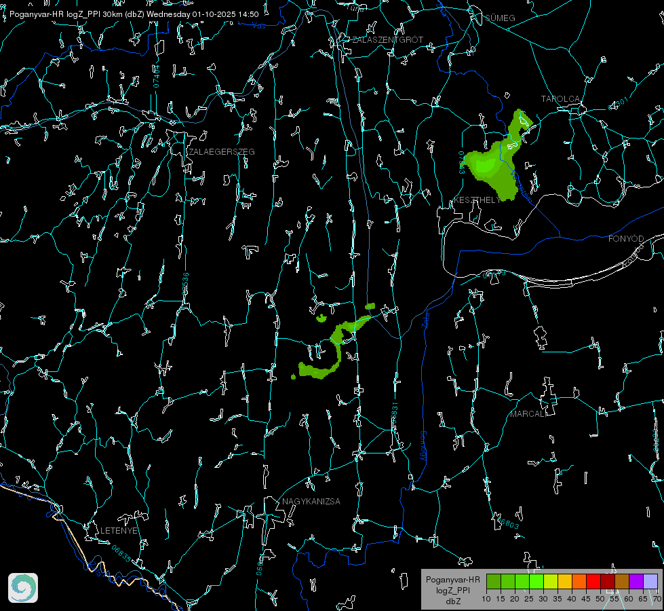Pick the 60-65 dBZ purple swatch

[636, 581]
